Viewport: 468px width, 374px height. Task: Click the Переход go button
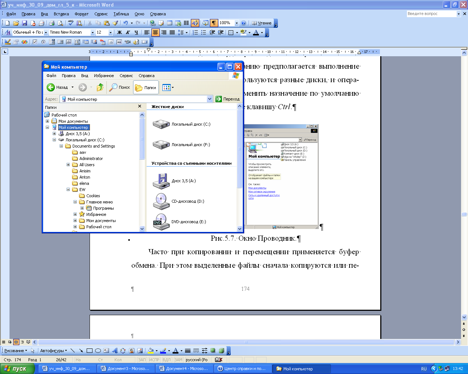[x=227, y=99]
